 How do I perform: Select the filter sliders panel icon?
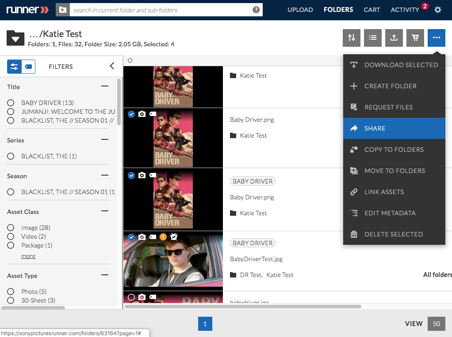click(14, 67)
